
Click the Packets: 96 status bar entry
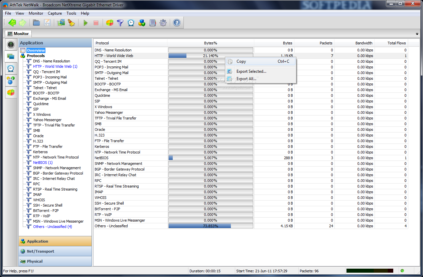(x=309, y=271)
